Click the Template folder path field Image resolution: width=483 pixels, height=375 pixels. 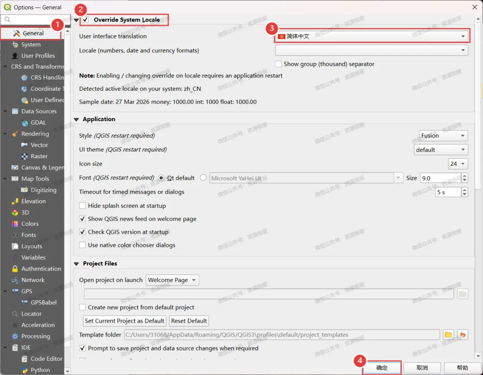282,335
